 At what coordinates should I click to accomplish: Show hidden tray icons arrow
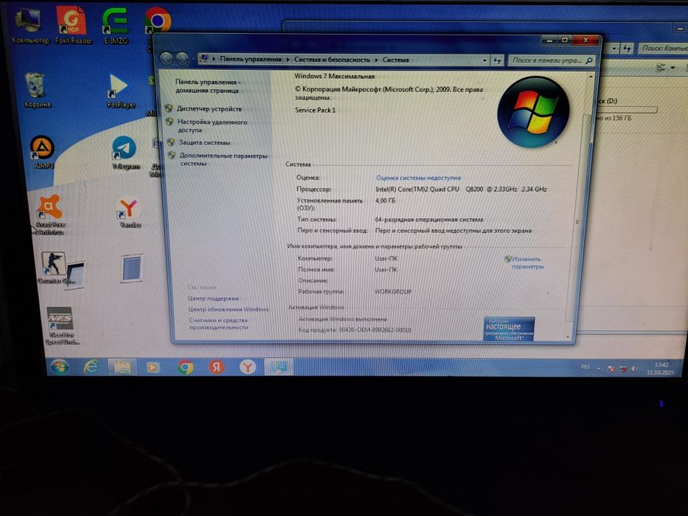pyautogui.click(x=599, y=369)
